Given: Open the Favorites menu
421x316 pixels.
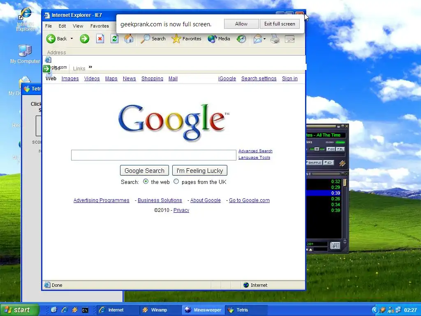Looking at the screenshot, I should pos(99,26).
